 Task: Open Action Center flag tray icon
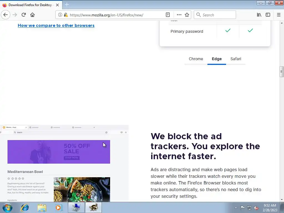242,208
